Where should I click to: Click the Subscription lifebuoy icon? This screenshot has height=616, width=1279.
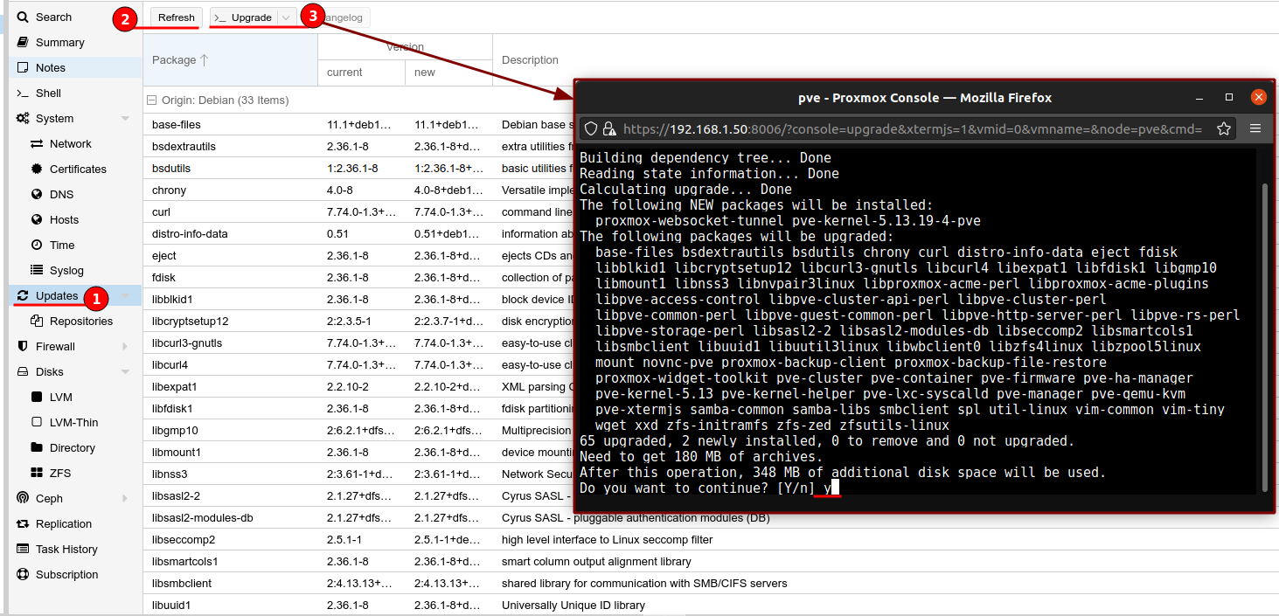[x=23, y=575]
